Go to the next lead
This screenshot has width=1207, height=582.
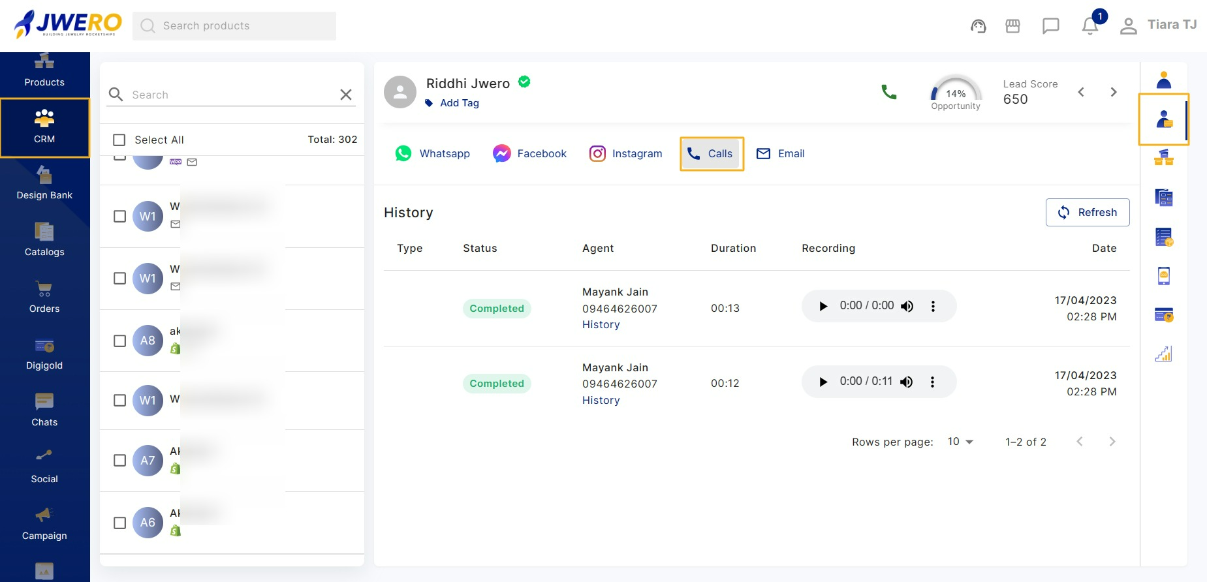click(x=1114, y=92)
